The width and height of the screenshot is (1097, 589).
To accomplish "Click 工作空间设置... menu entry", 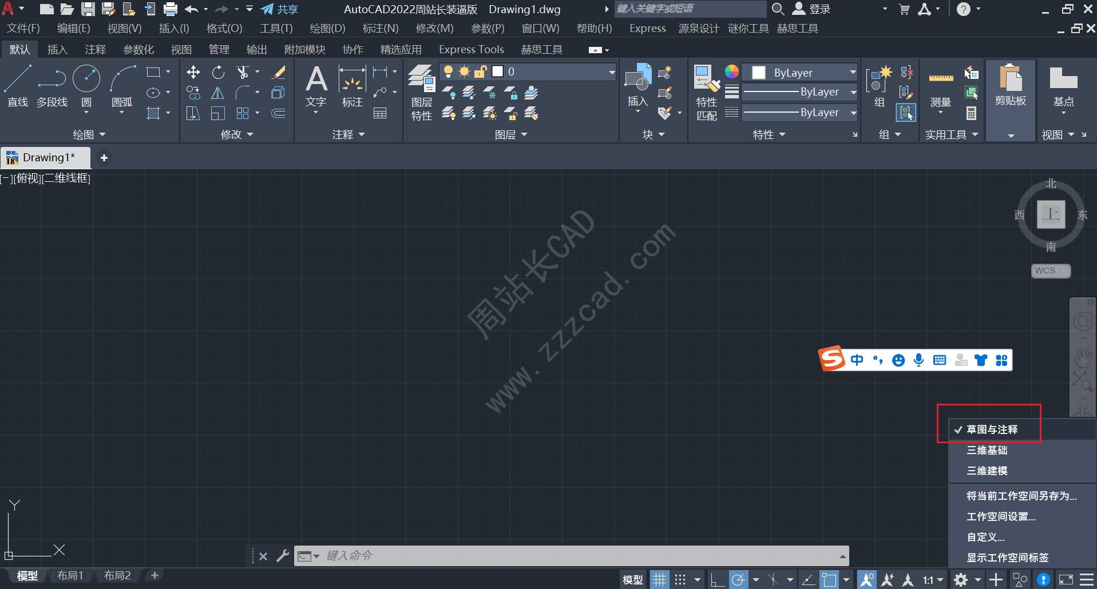I will (1001, 516).
